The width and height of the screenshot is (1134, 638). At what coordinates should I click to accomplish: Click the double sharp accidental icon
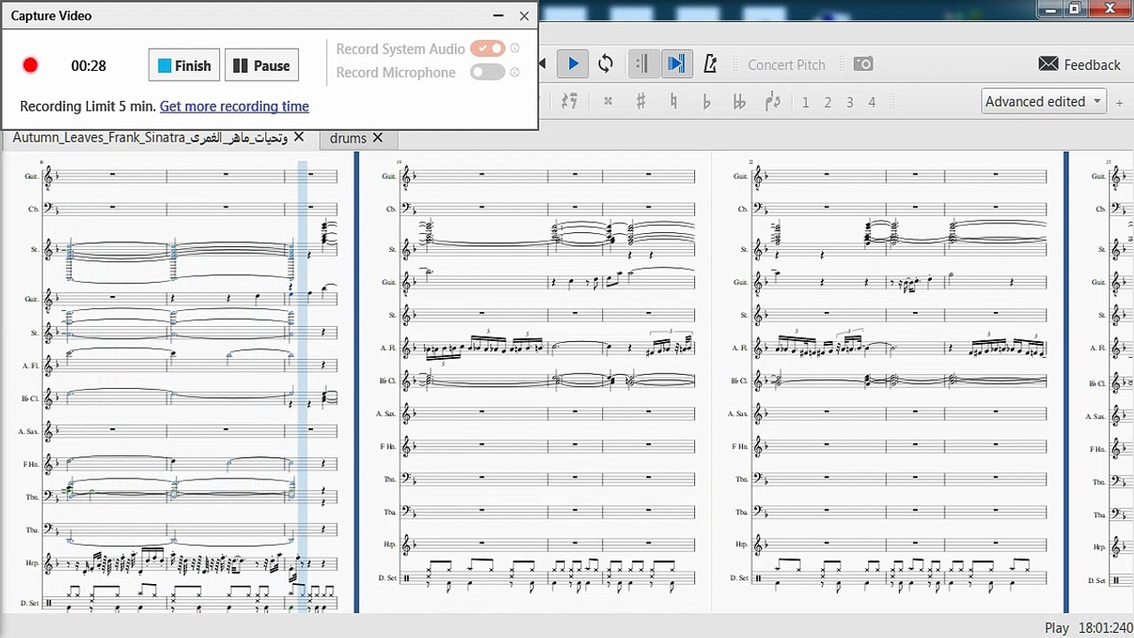(x=608, y=102)
